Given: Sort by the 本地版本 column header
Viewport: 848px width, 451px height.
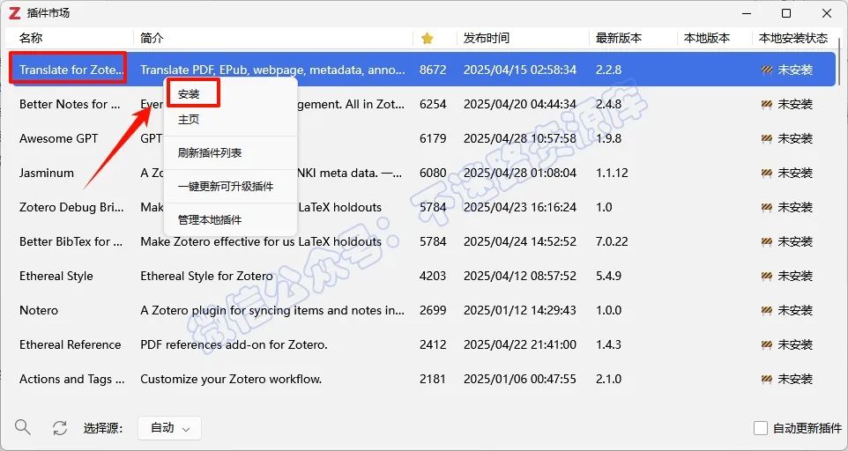Looking at the screenshot, I should coord(707,39).
